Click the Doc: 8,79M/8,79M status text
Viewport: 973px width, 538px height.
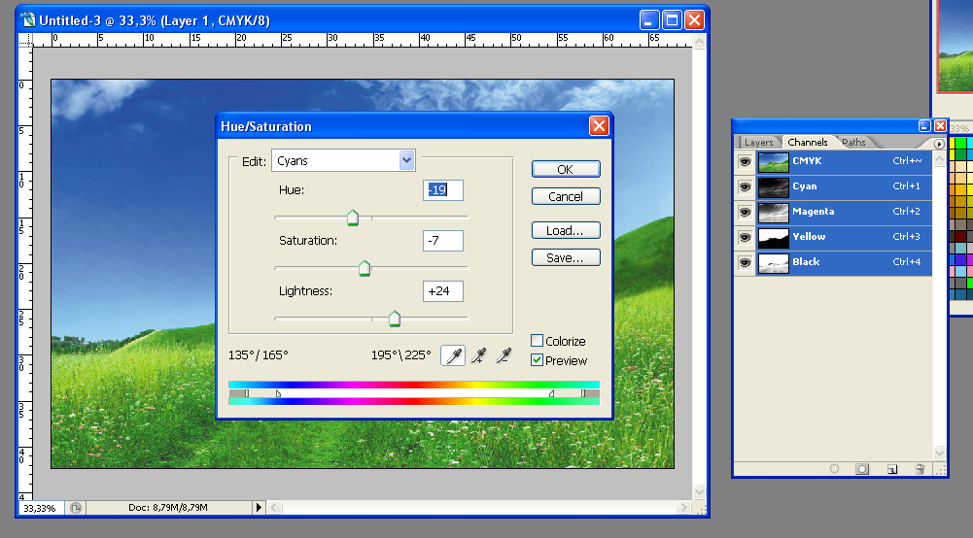[168, 508]
